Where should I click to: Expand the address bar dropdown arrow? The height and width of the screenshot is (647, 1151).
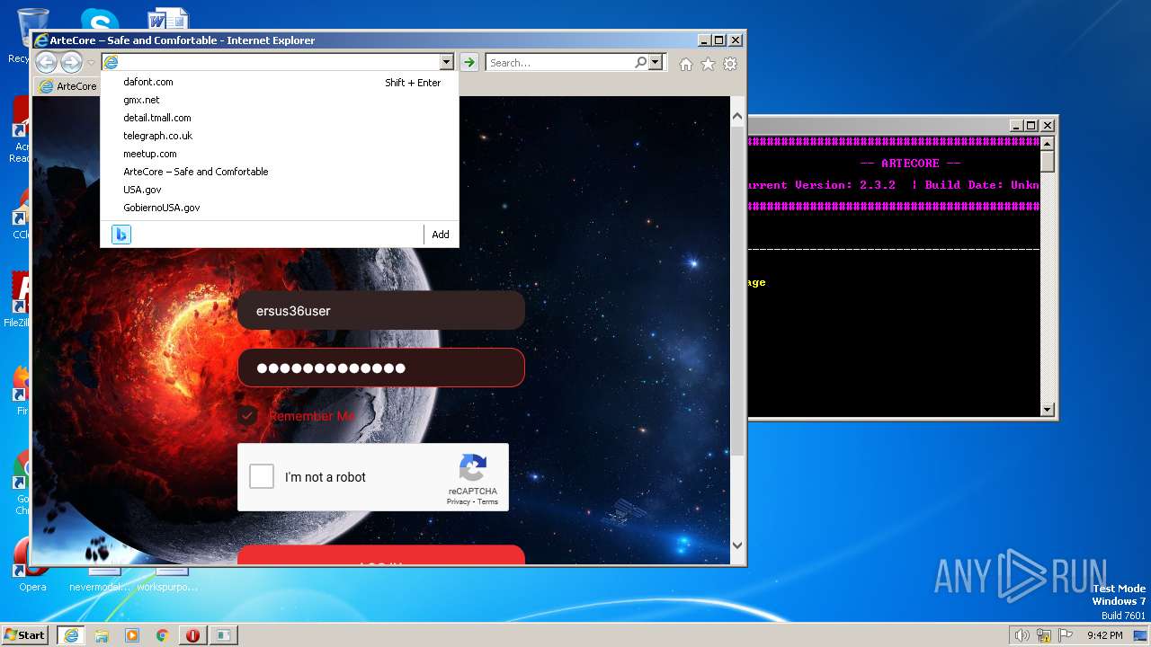446,62
